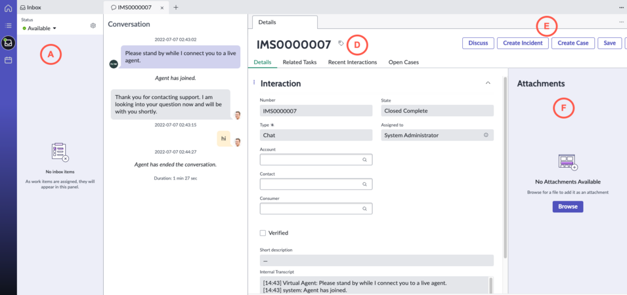Click 'Duration: 1 min 27 sec' text
The image size is (627, 295).
pos(175,178)
